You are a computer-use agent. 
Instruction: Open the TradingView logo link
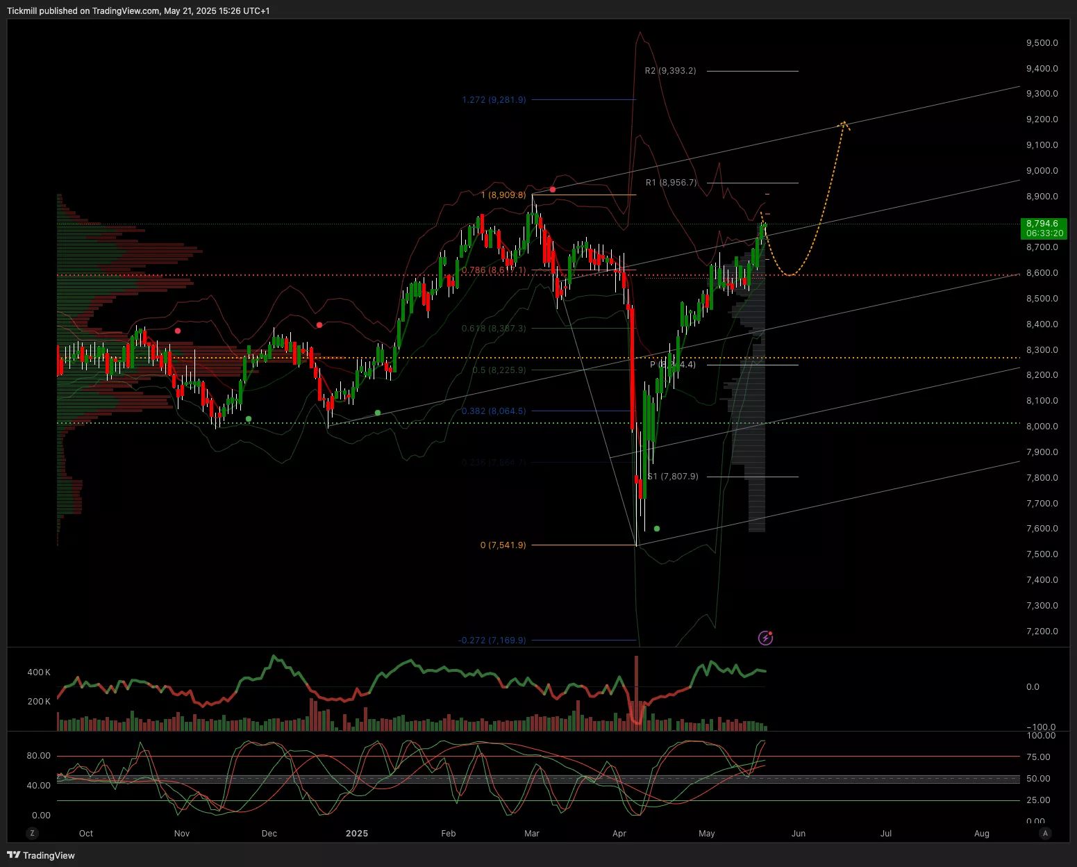(x=41, y=855)
